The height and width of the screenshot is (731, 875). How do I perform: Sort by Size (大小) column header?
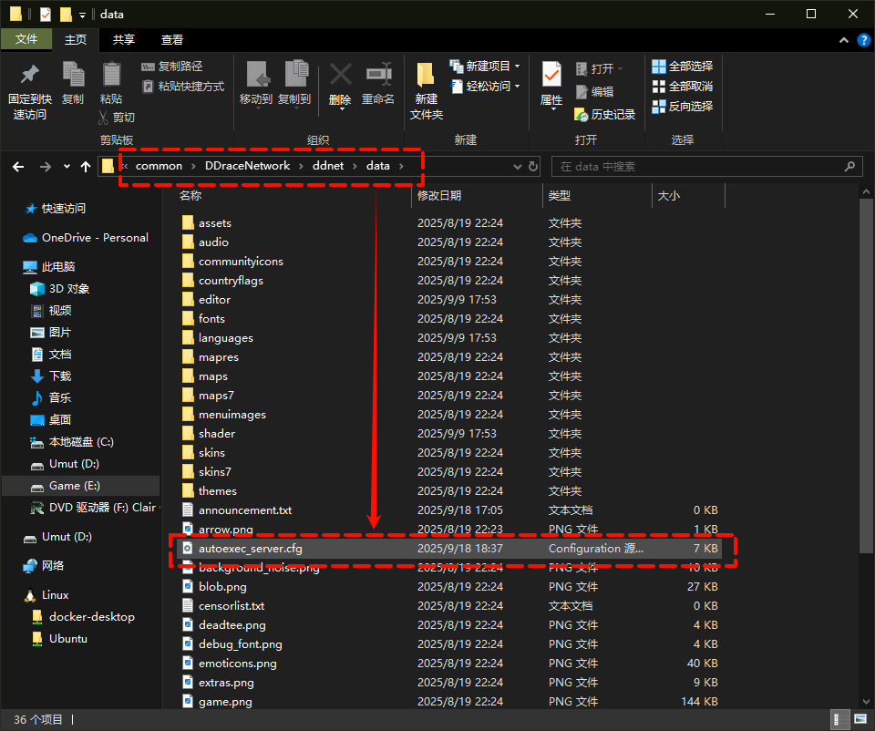(688, 195)
